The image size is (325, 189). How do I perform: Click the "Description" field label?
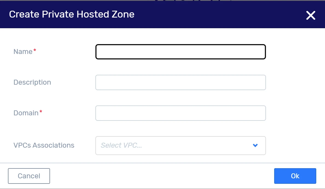[x=32, y=82]
